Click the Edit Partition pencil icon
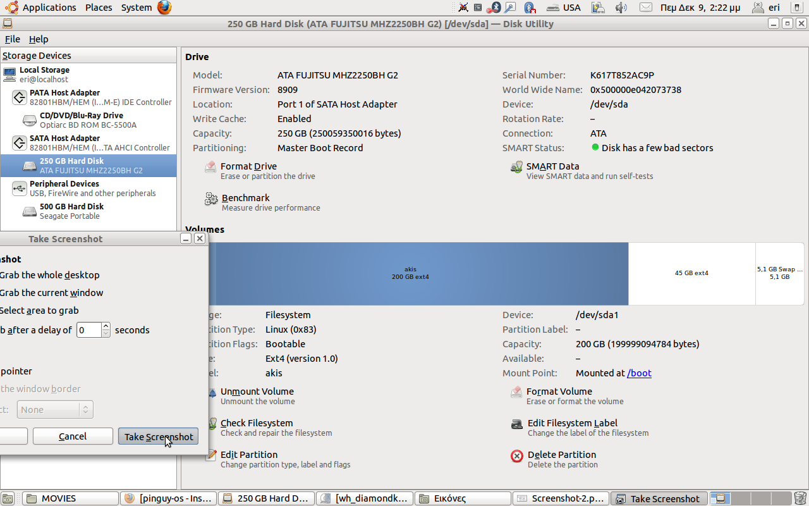Image resolution: width=809 pixels, height=506 pixels. [x=212, y=455]
